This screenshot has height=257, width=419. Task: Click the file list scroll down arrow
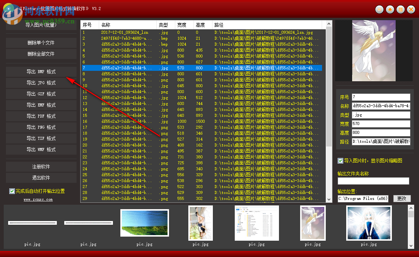[329, 200]
